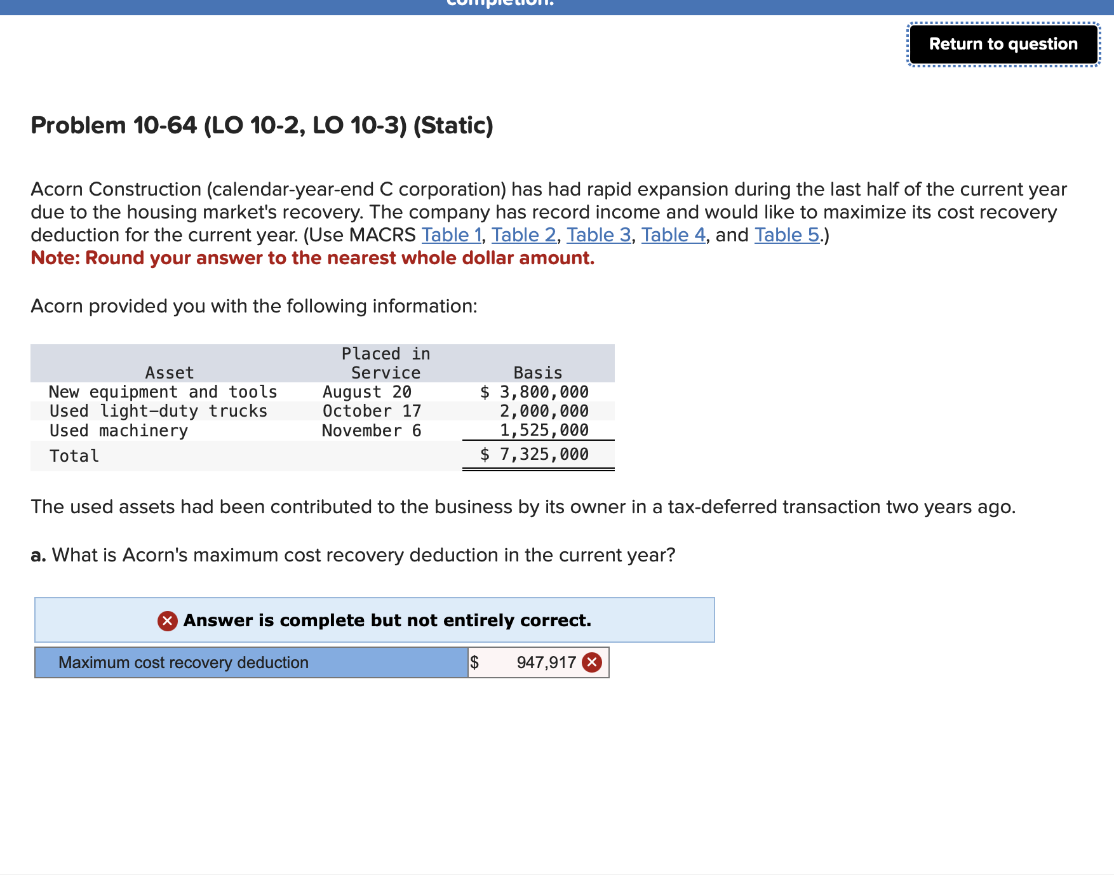Open the MACRS Table 3 link
The height and width of the screenshot is (879, 1114).
(598, 234)
